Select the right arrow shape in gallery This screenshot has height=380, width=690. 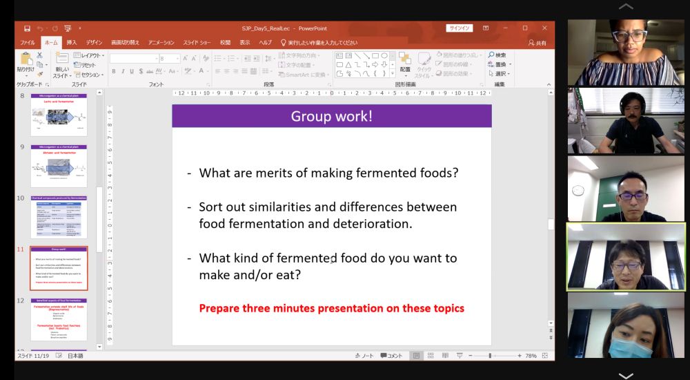(375, 64)
